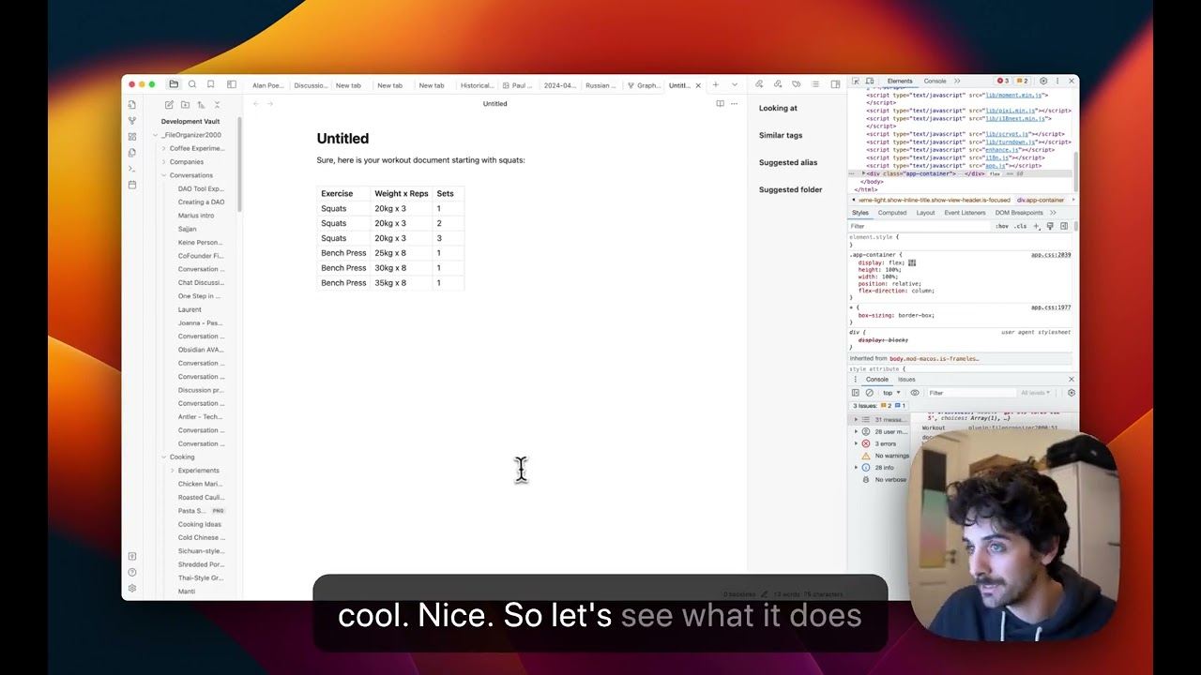Click the Styles Filter input field
This screenshot has width=1201, height=675.
[x=920, y=226]
